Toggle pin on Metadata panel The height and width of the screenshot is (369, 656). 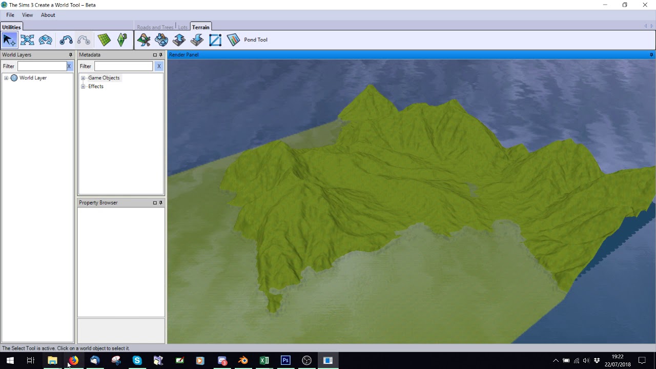[x=161, y=55]
